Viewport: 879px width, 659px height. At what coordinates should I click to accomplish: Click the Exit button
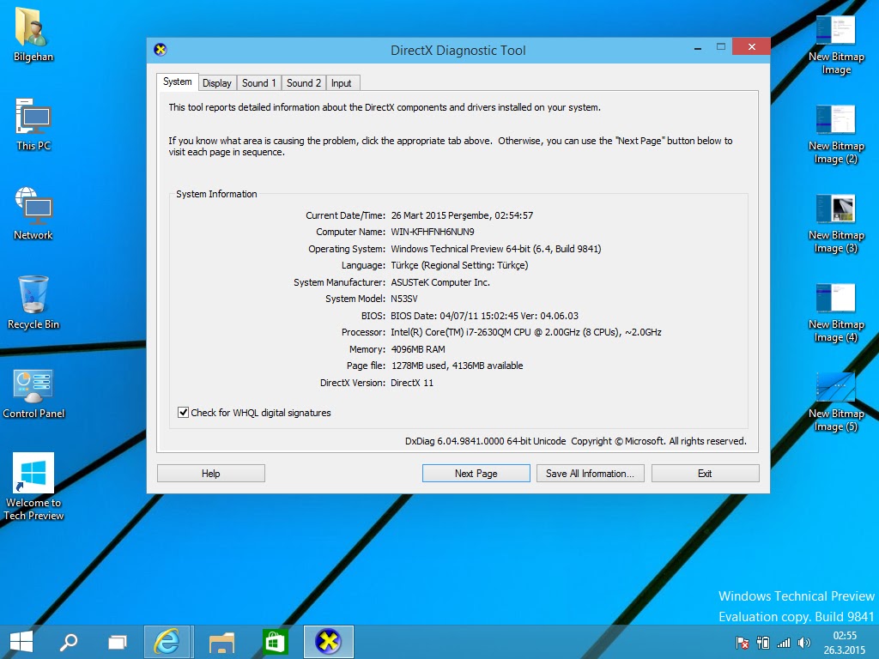click(x=706, y=474)
